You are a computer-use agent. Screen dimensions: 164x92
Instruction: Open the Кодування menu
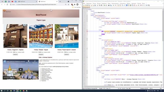click(x=104, y=3)
